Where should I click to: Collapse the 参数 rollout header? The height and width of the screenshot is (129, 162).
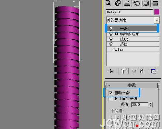[x=132, y=85]
